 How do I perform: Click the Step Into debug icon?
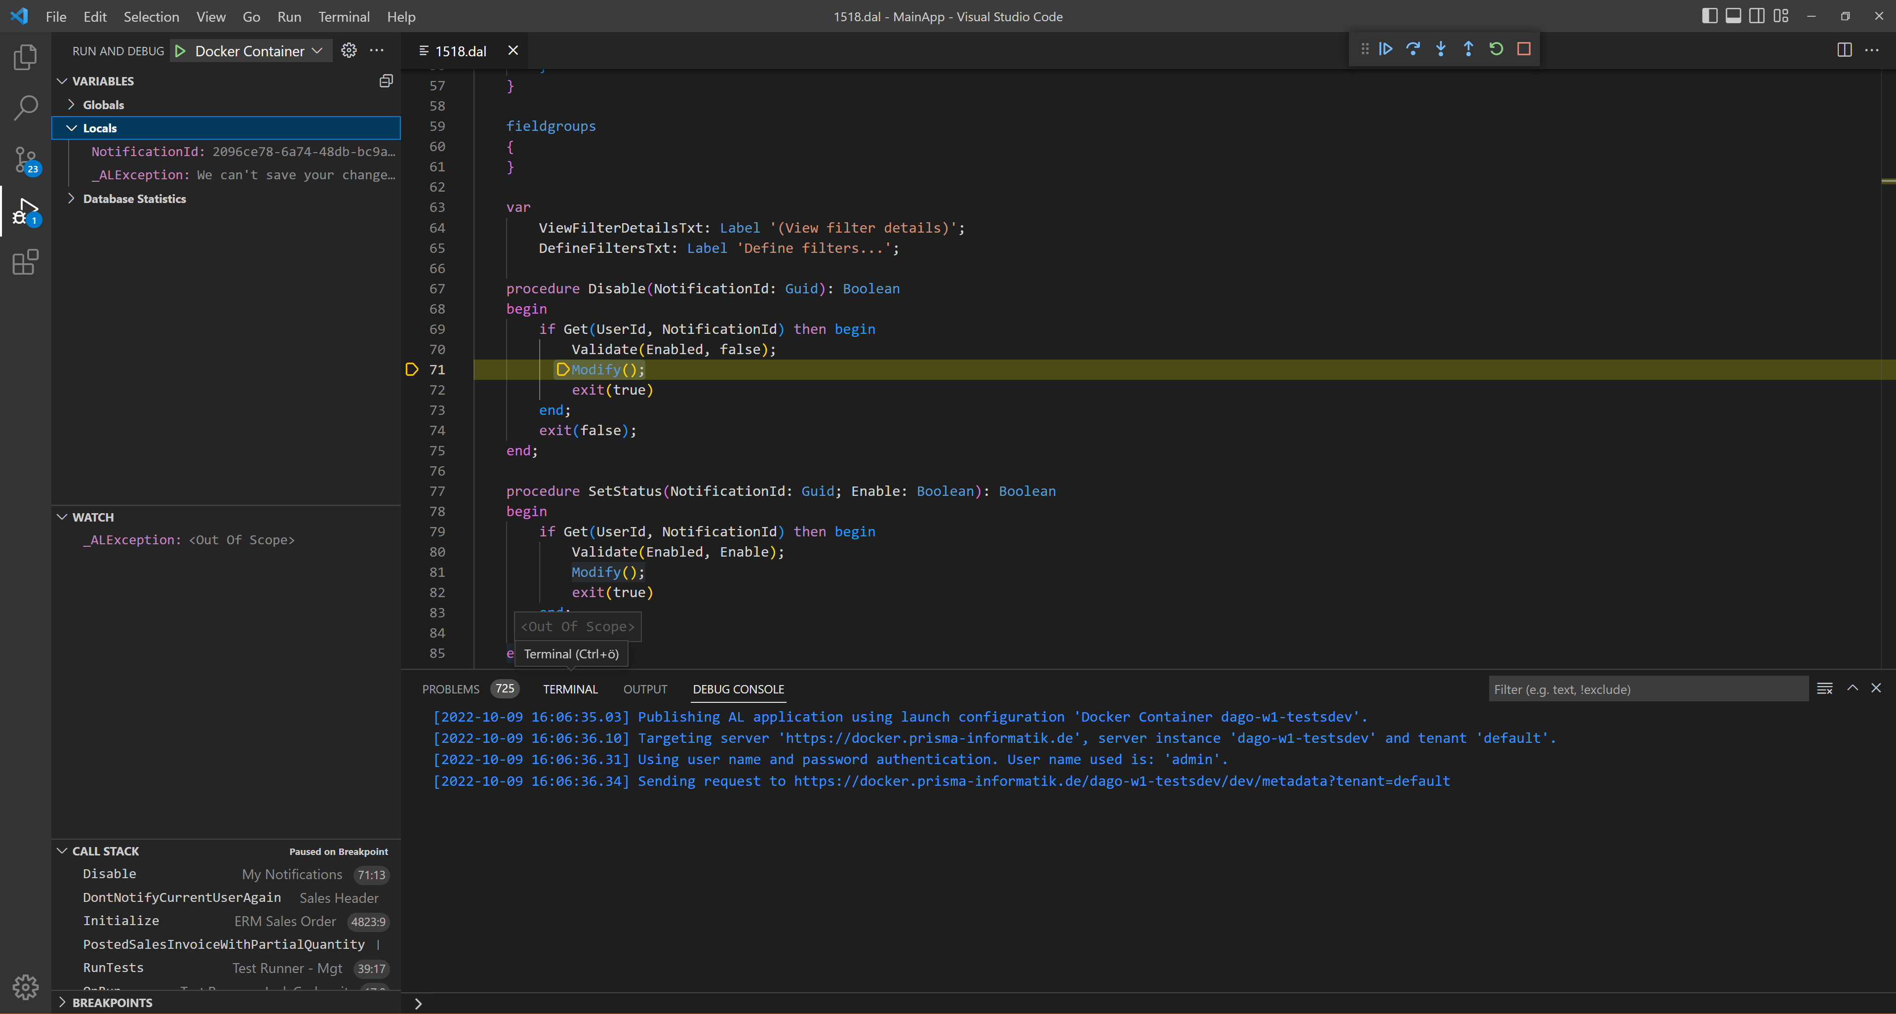click(1440, 48)
